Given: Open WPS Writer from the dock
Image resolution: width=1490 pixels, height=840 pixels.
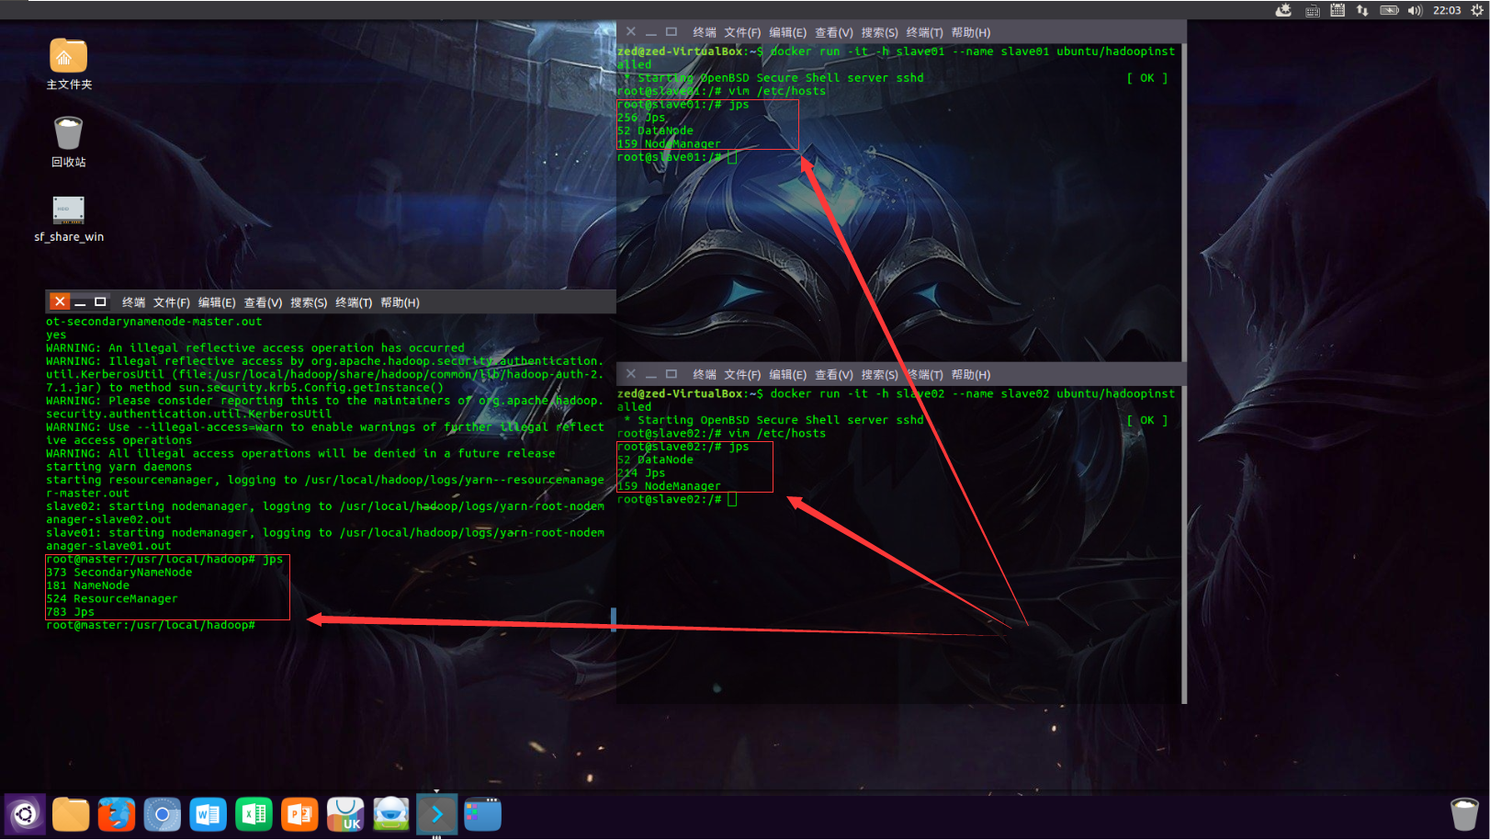Looking at the screenshot, I should pyautogui.click(x=209, y=814).
